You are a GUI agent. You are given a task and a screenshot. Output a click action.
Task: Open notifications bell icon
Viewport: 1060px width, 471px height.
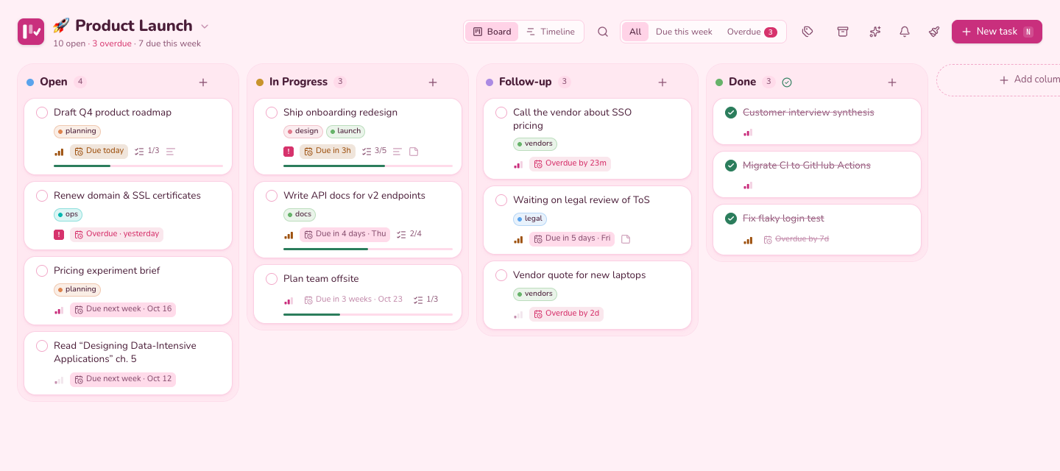[x=905, y=32]
